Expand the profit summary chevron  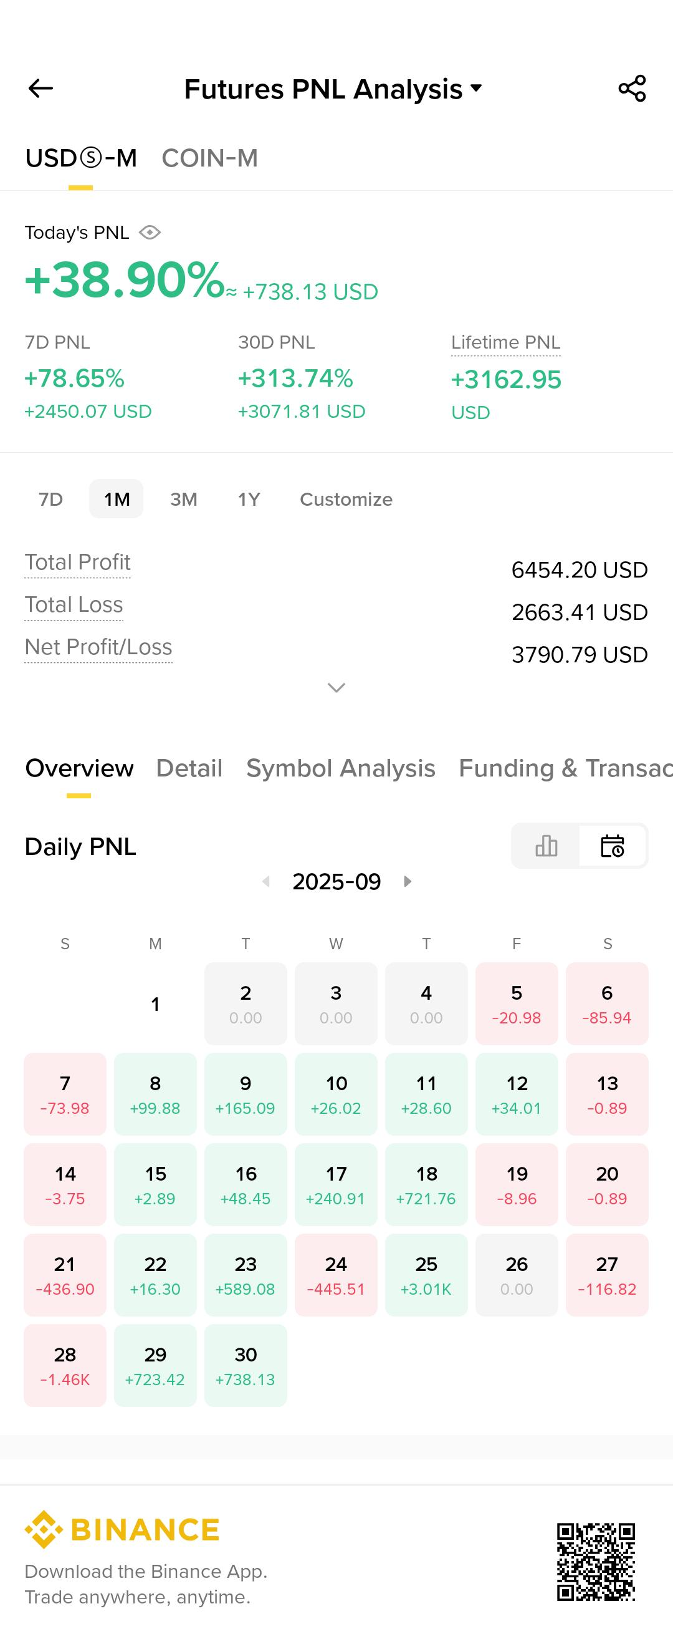(336, 687)
